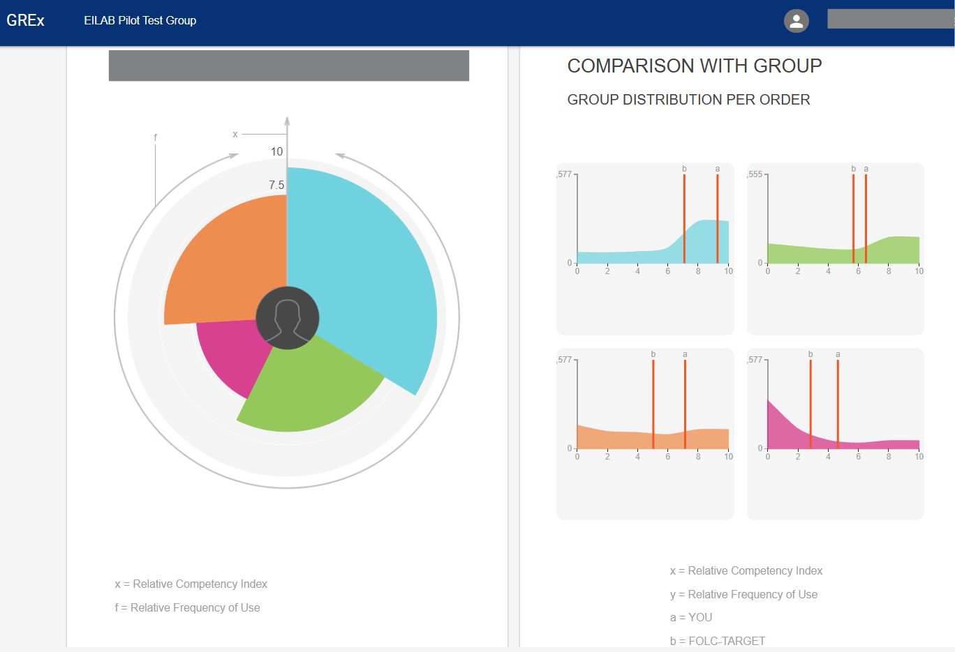The height and width of the screenshot is (652, 955).
Task: Toggle the YOU marker on the cyan distribution
Action: click(717, 216)
